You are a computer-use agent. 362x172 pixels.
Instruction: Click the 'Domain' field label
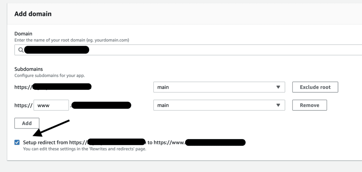tap(23, 34)
